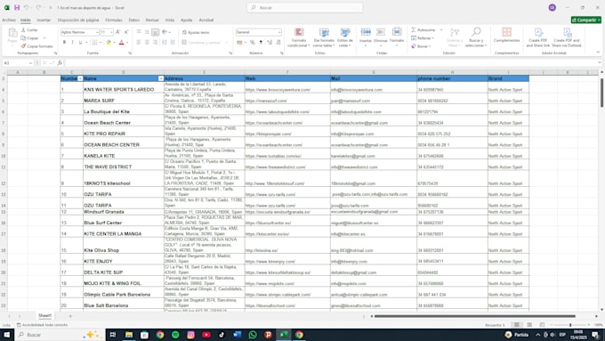Toggle center horizontal alignment
This screenshot has width=605, height=341.
click(x=147, y=43)
